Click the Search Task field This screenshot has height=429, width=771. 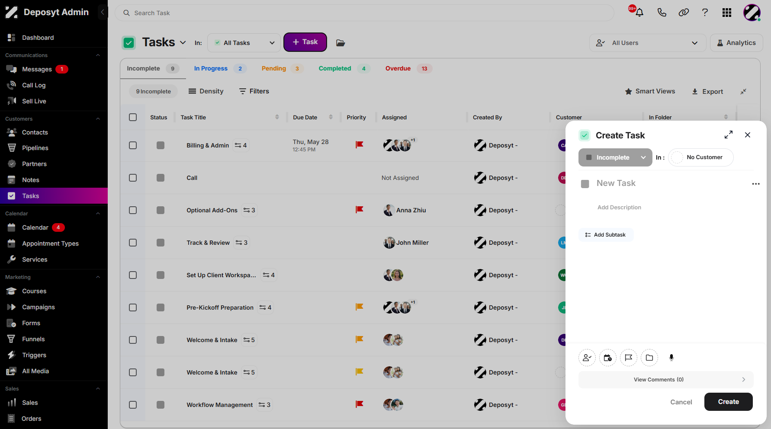(364, 13)
